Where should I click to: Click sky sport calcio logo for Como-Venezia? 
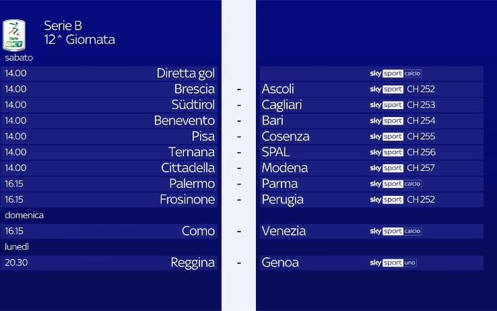[x=395, y=232]
